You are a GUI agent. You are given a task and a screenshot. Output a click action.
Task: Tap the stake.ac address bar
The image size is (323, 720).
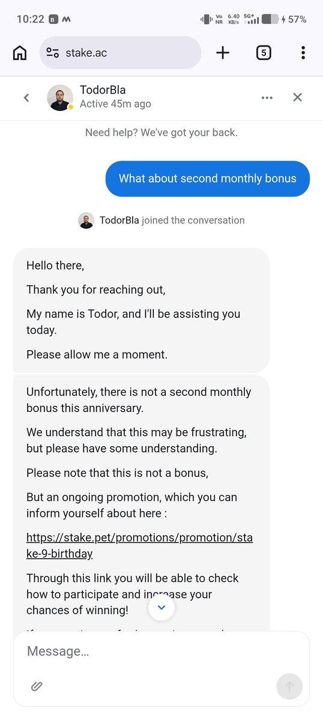tap(120, 53)
